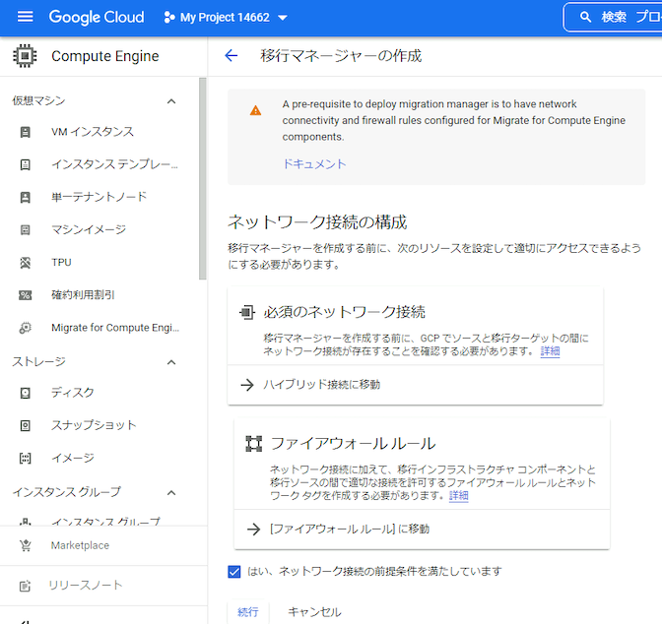This screenshot has width=662, height=624.
Task: Click the 確約利用割引 percent icon
Action: click(26, 295)
